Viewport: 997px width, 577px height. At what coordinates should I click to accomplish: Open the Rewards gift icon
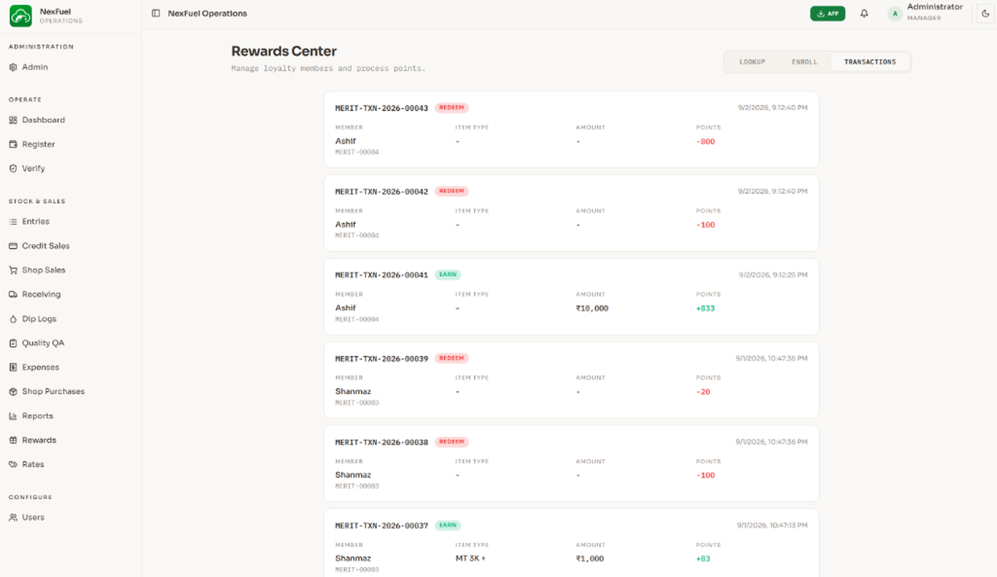(13, 440)
